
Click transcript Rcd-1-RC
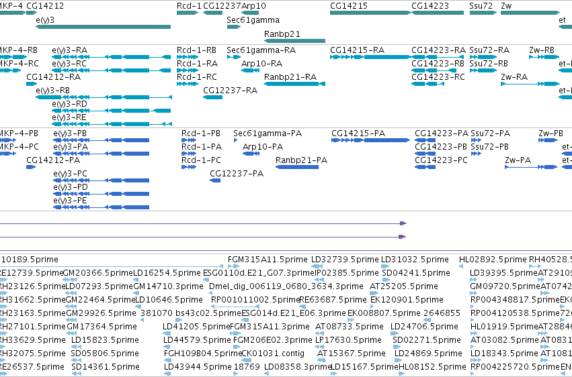(188, 84)
